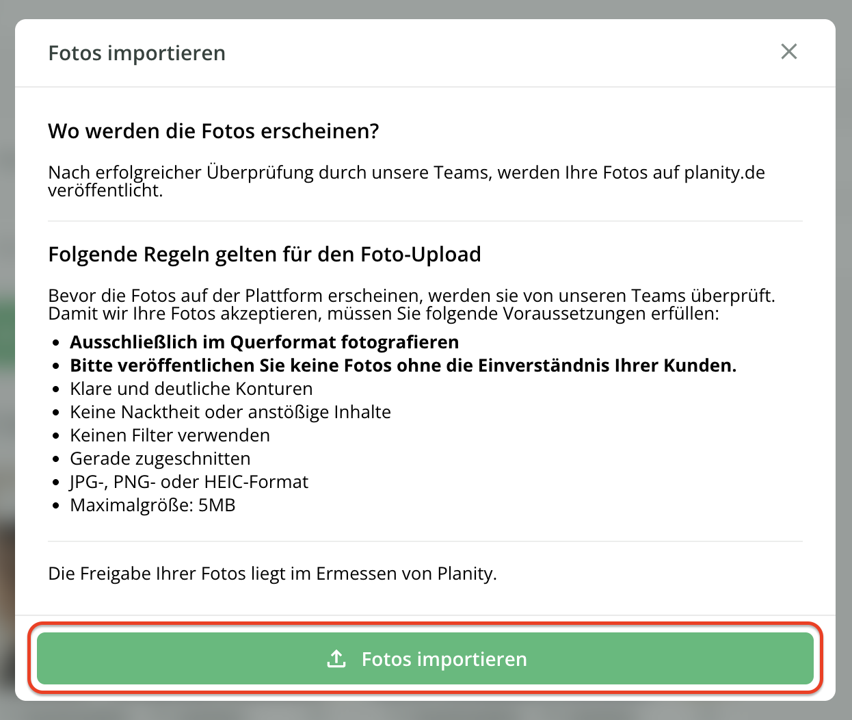Select the rule Keinen Filter verwenden
The height and width of the screenshot is (720, 852).
coord(170,435)
